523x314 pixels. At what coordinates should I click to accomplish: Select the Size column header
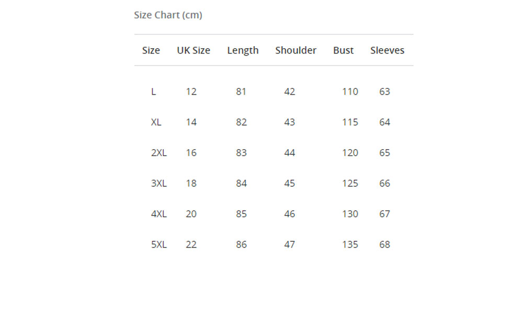tap(151, 50)
